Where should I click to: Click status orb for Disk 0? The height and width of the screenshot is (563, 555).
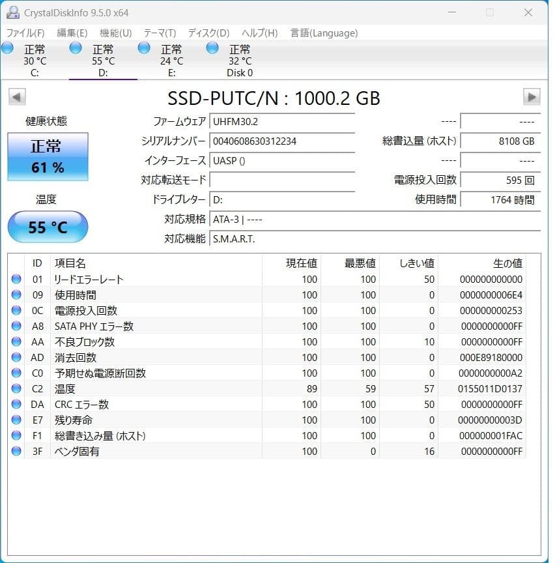[212, 48]
